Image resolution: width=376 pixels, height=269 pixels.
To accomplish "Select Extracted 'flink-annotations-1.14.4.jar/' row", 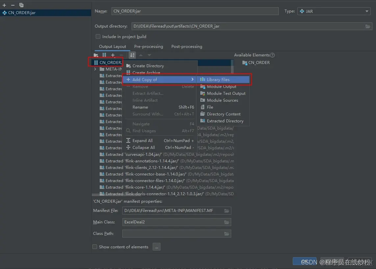I will pyautogui.click(x=166, y=161).
